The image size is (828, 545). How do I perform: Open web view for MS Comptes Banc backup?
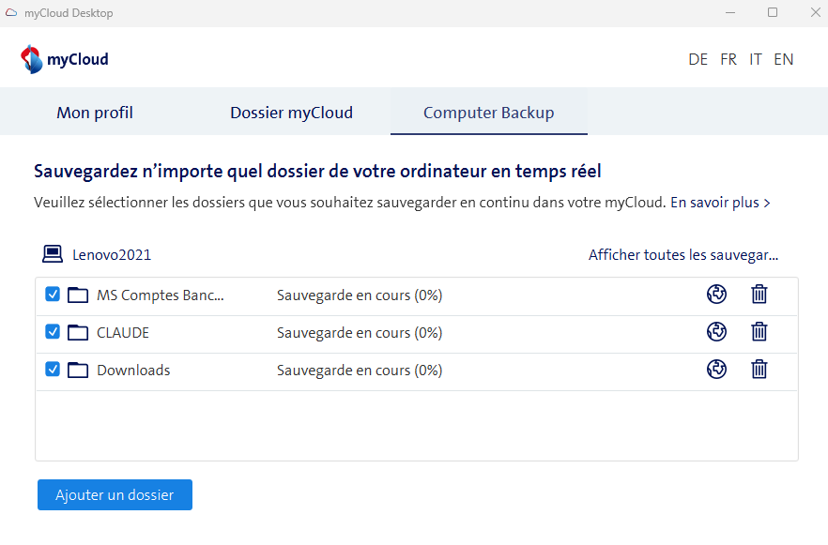pyautogui.click(x=716, y=295)
